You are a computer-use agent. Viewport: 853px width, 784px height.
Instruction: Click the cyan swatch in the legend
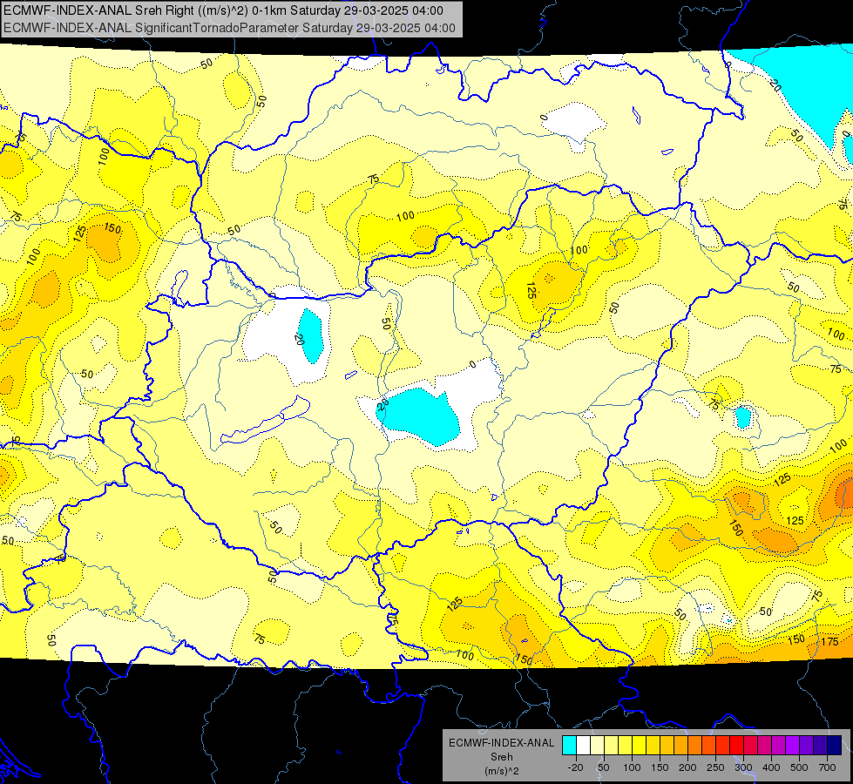click(569, 746)
